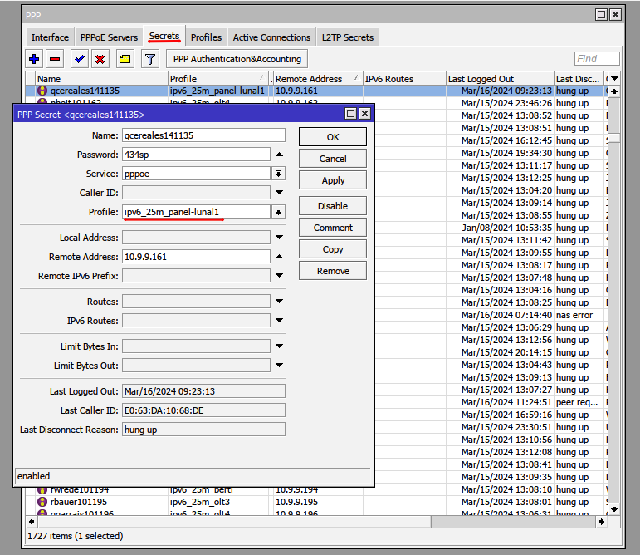The image size is (640, 555).
Task: Add a comment with the yellow note icon
Action: (125, 59)
